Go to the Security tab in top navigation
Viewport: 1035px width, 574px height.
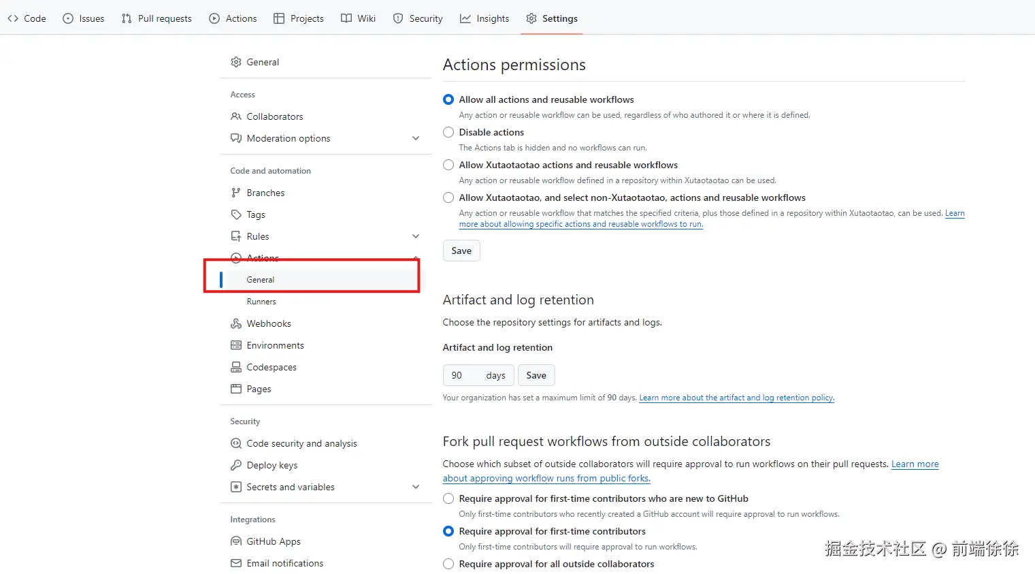[418, 18]
